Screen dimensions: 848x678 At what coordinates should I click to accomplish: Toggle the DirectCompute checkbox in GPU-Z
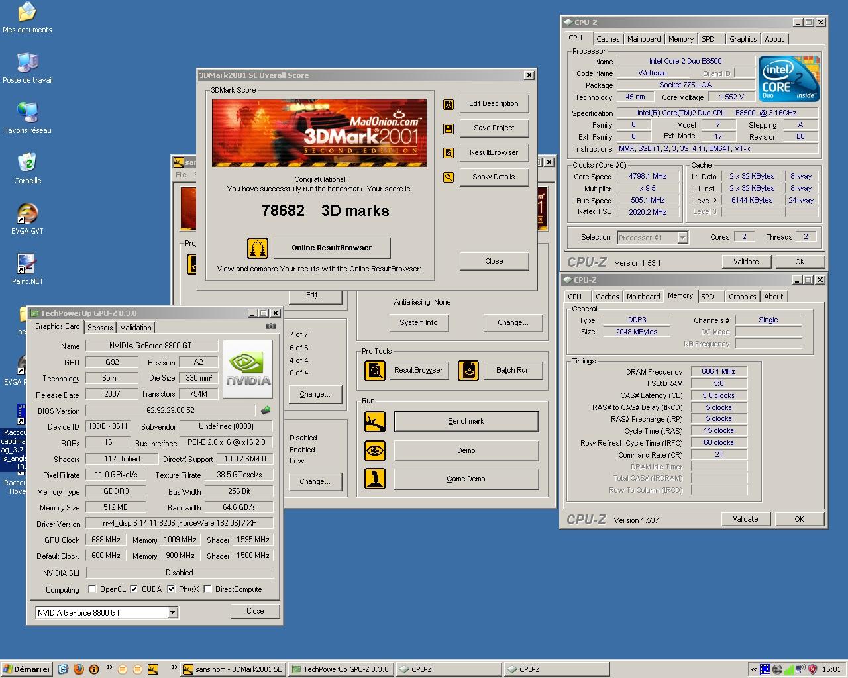coord(207,589)
